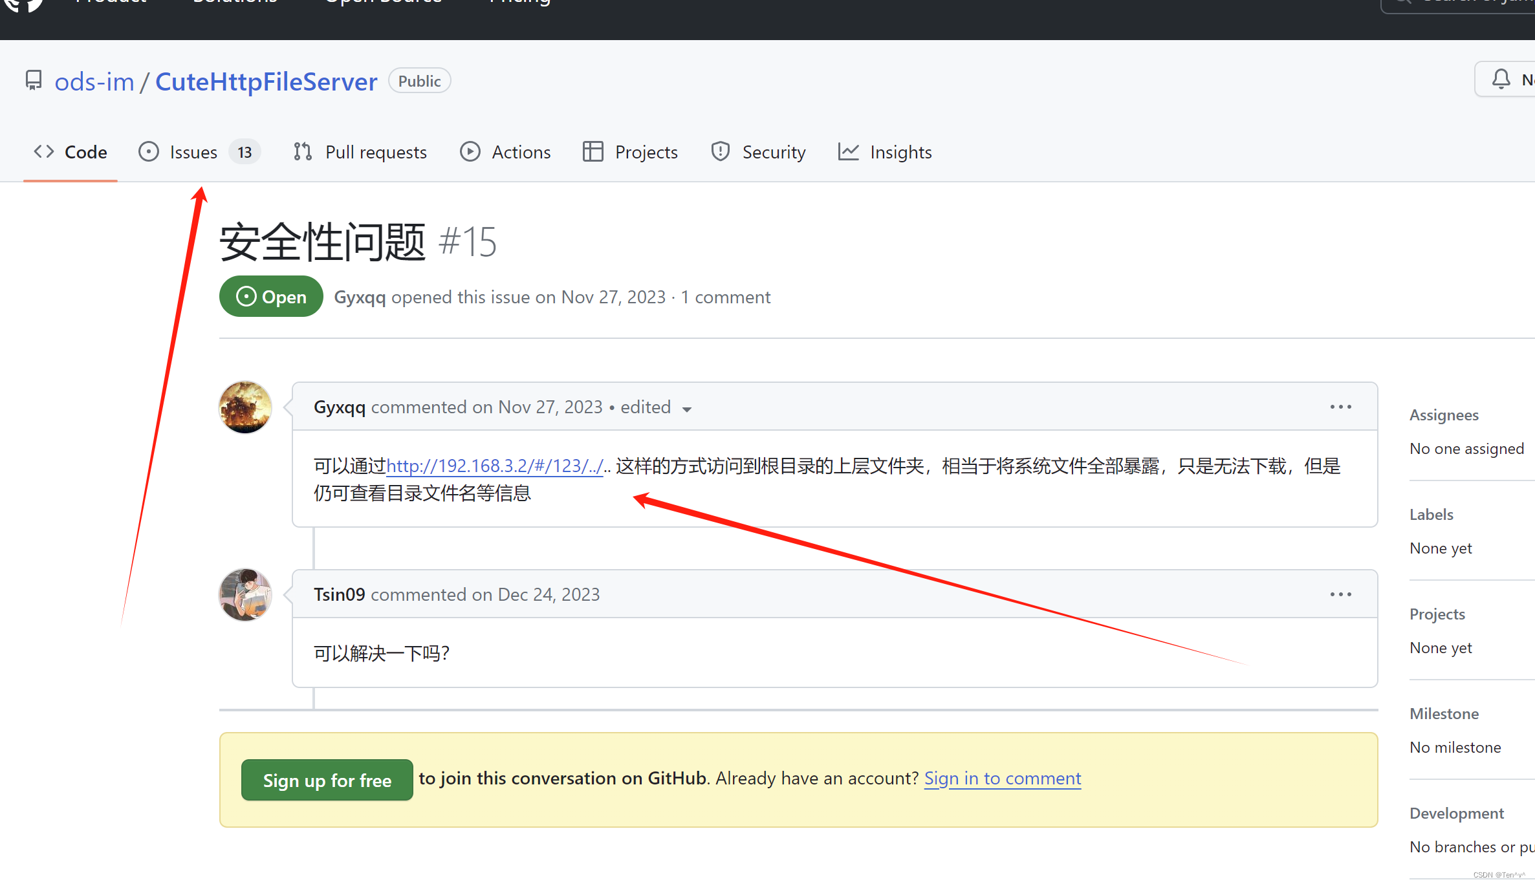Viewport: 1535px width, 884px height.
Task: Click the Projects sidebar heading
Action: click(1437, 614)
